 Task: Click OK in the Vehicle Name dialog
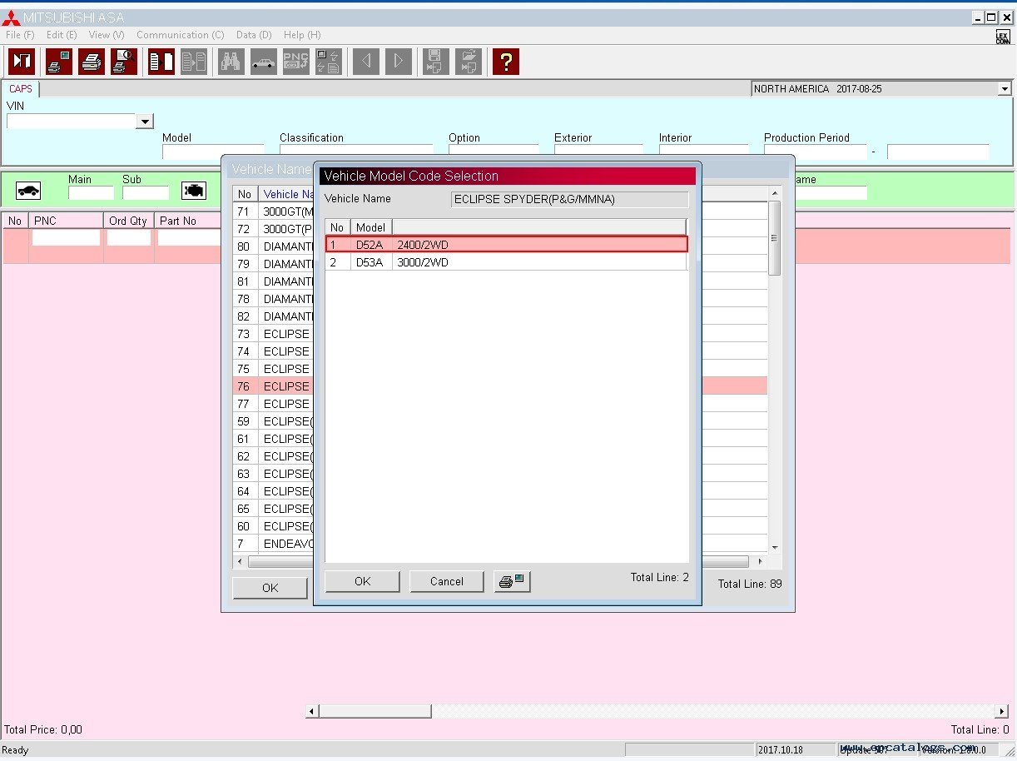pos(270,588)
